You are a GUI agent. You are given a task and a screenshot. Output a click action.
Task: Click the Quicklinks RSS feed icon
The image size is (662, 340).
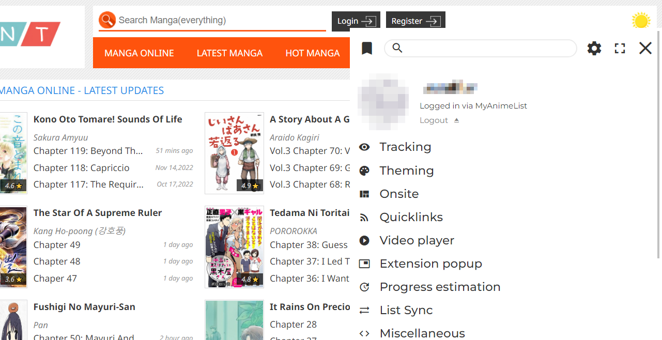365,217
